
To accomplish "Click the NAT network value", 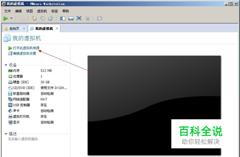I will (44, 99).
